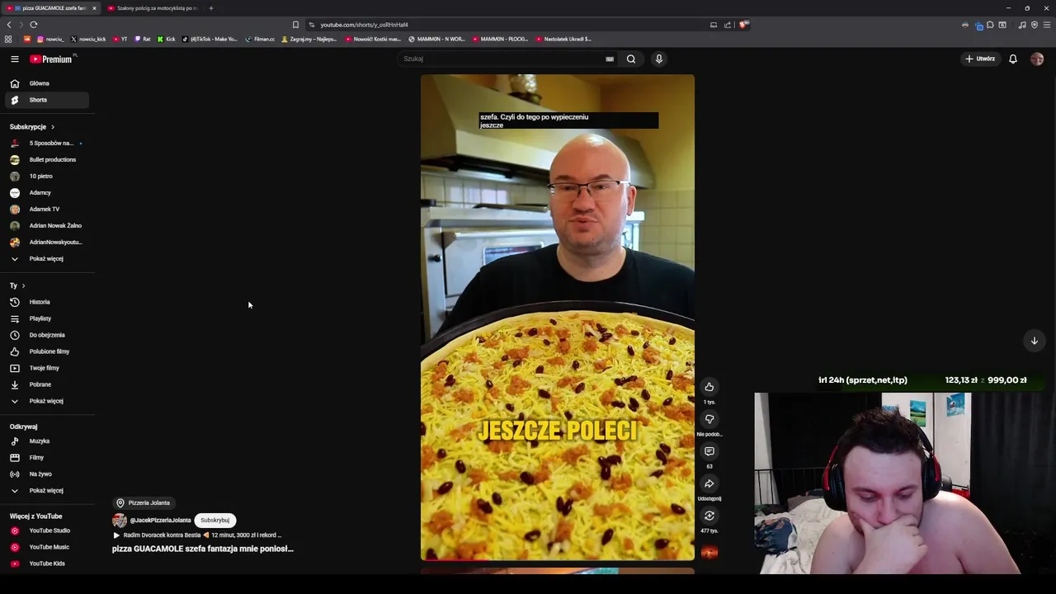This screenshot has height=594, width=1056.
Task: Expand Odkrywaj section's Pokaż więcej
Action: click(x=46, y=490)
